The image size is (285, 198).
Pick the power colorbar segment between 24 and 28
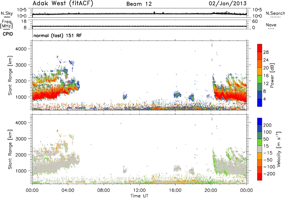(260, 56)
